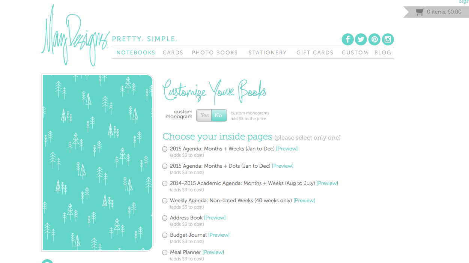Viewport: 469px width, 263px height.
Task: Click the teal tree-pattern notebook cover
Action: pos(98,162)
